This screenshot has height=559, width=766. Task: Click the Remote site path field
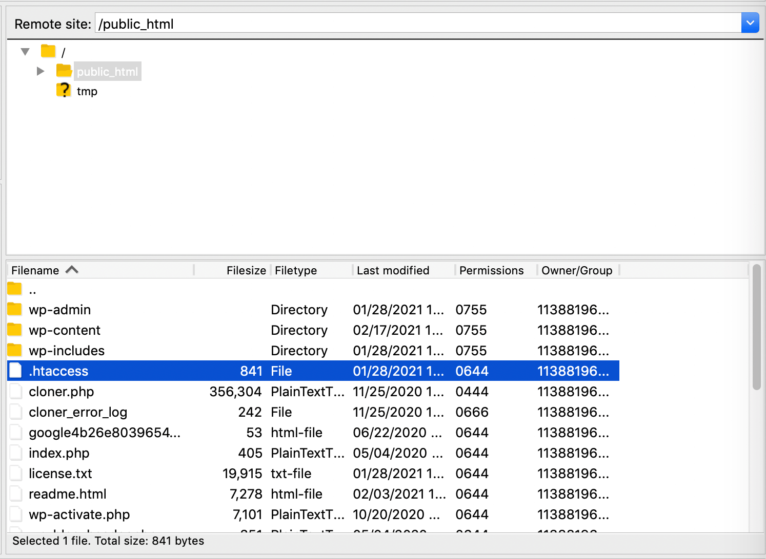[418, 23]
